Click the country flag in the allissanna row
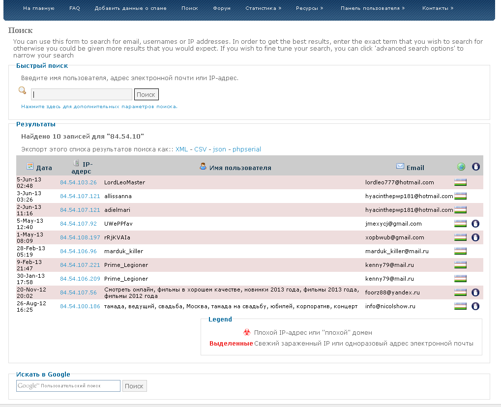Viewport: 501px width, 407px height. [x=460, y=196]
